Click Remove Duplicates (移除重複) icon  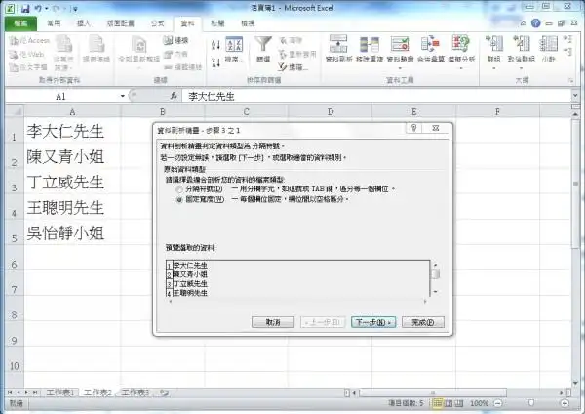370,44
